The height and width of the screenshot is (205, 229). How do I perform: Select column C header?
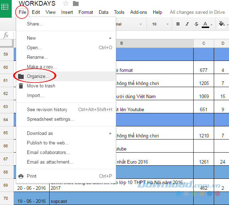pos(204,43)
